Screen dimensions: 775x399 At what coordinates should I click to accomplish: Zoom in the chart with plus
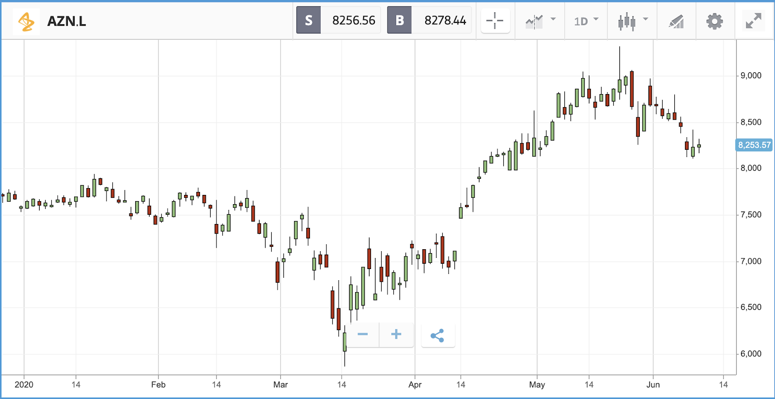[396, 335]
